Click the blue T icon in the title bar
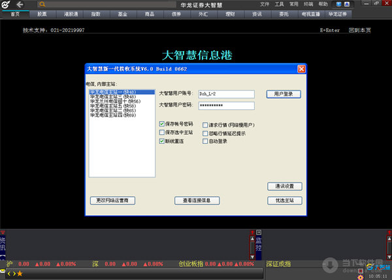Image resolution: width=392 pixels, height=280 pixels. point(338,4)
